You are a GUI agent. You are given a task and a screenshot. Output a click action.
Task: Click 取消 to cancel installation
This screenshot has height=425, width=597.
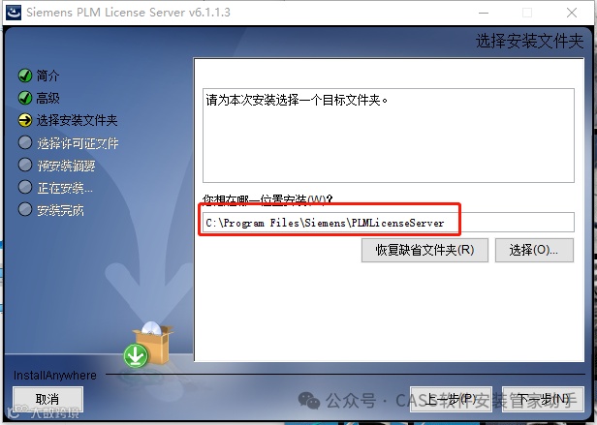(47, 399)
